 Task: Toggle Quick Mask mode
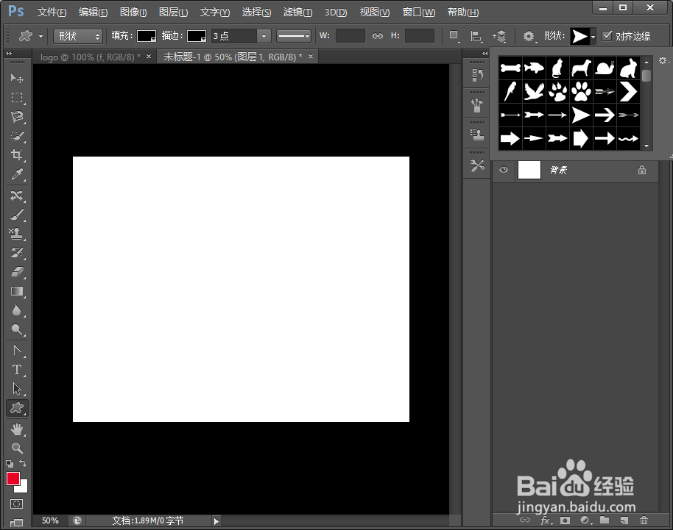pyautogui.click(x=17, y=504)
